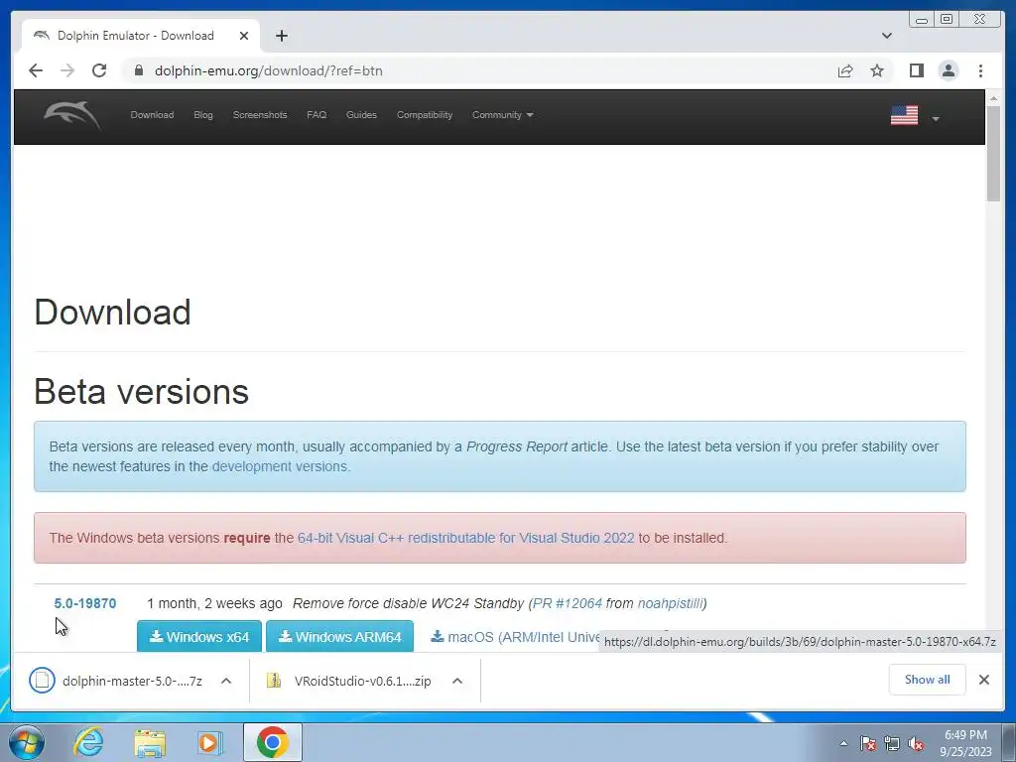
Task: Download the Windows x64 build
Action: [x=198, y=636]
